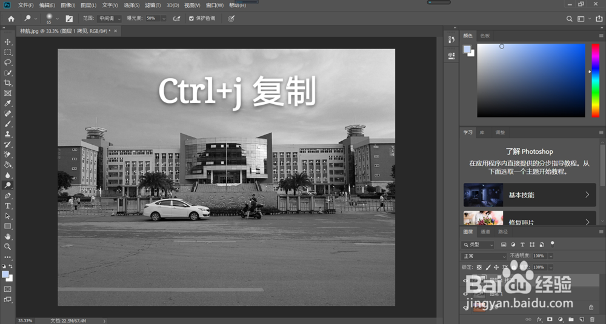Click the Home icon in options bar
This screenshot has height=324, width=606.
(11, 19)
